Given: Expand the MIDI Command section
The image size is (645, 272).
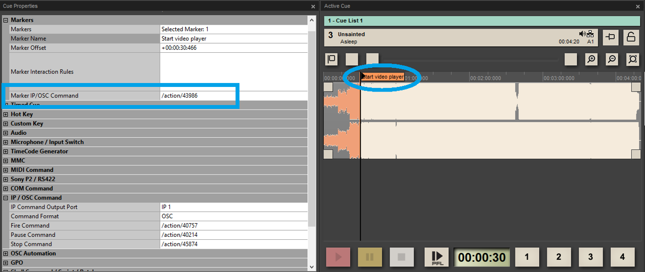Looking at the screenshot, I should (x=6, y=170).
